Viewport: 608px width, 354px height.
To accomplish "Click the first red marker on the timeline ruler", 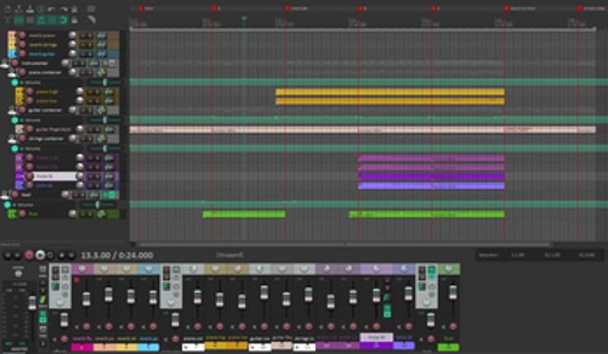I will tap(141, 8).
